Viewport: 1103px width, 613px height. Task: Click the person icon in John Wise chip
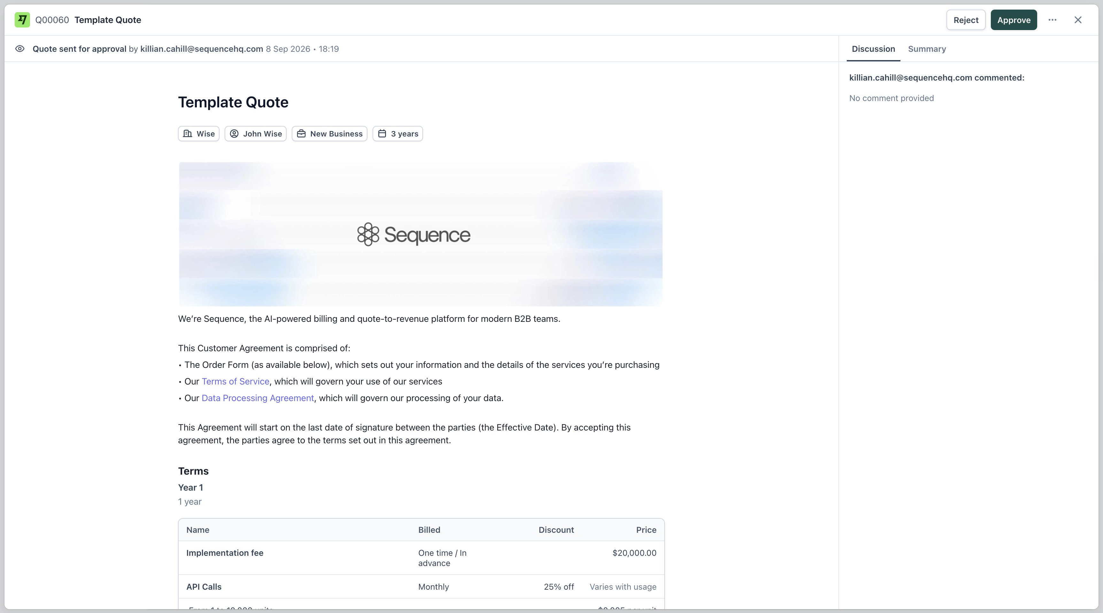[x=234, y=134]
